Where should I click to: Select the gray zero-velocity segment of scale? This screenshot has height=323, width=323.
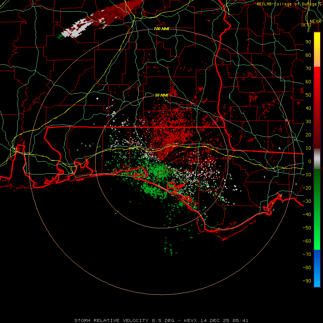tap(317, 159)
